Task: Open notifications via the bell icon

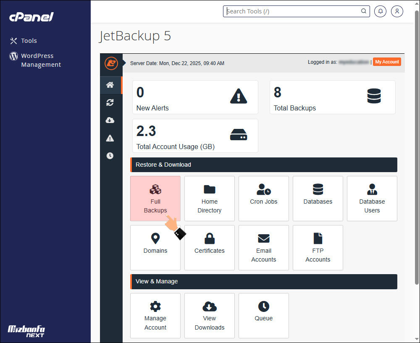Action: tap(380, 11)
